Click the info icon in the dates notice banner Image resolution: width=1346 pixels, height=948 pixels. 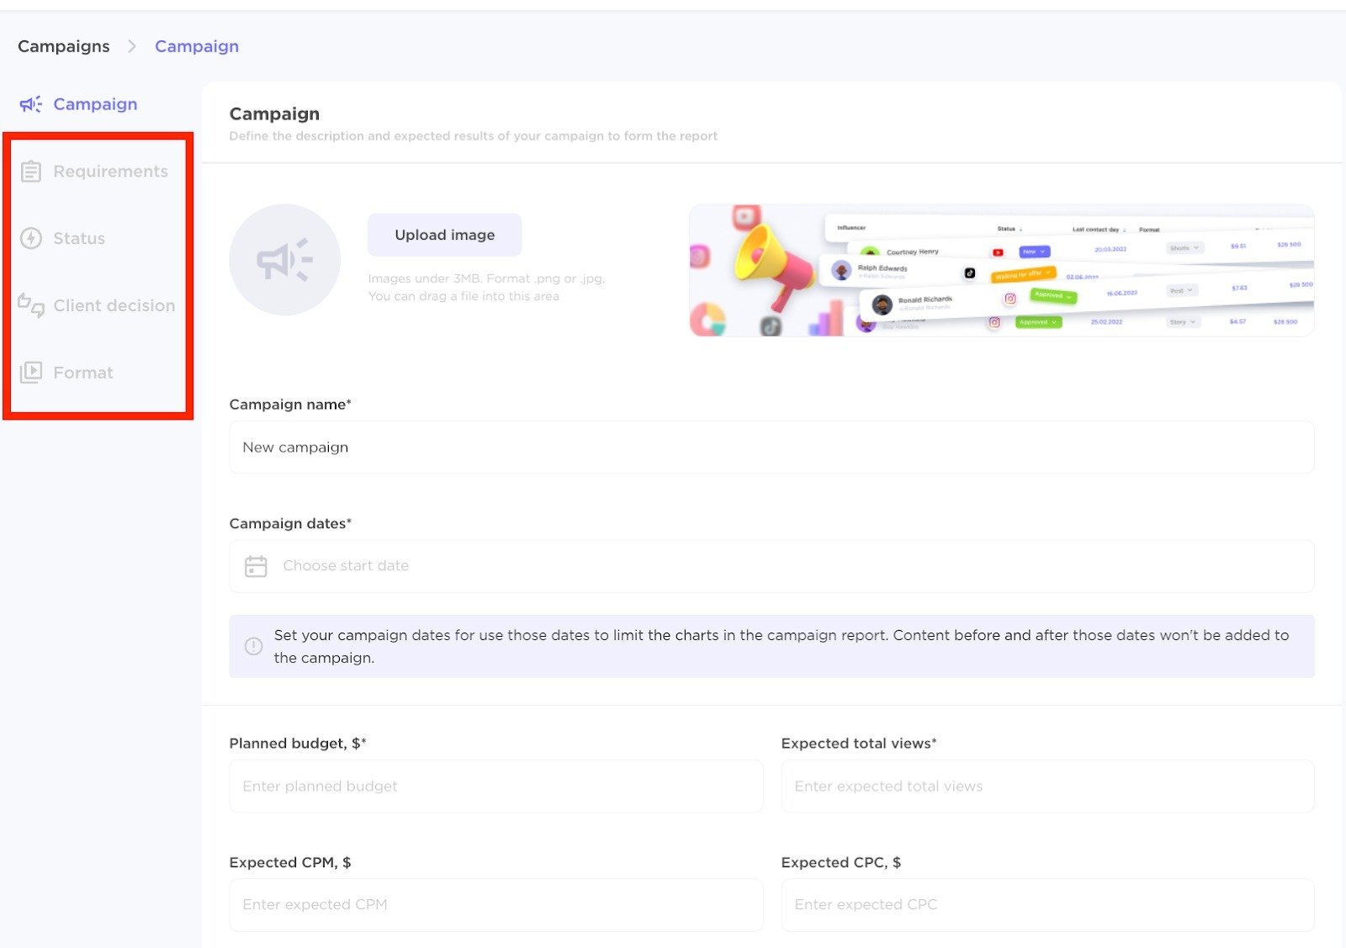coord(253,646)
